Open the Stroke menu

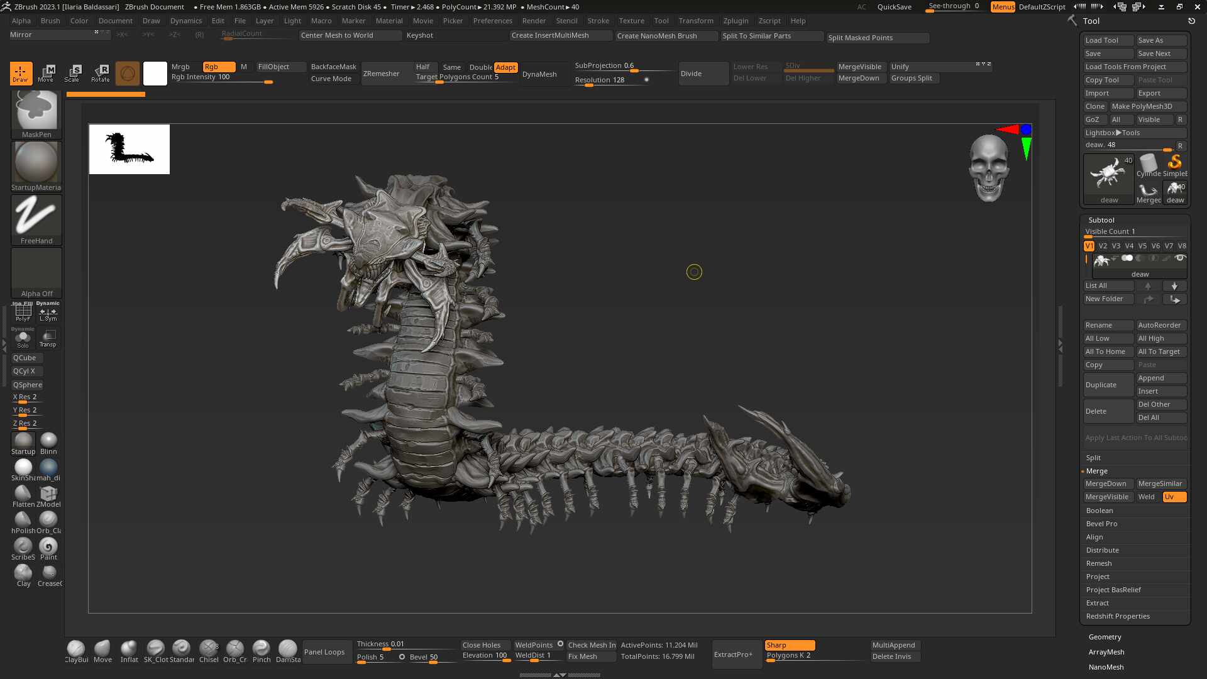click(598, 21)
